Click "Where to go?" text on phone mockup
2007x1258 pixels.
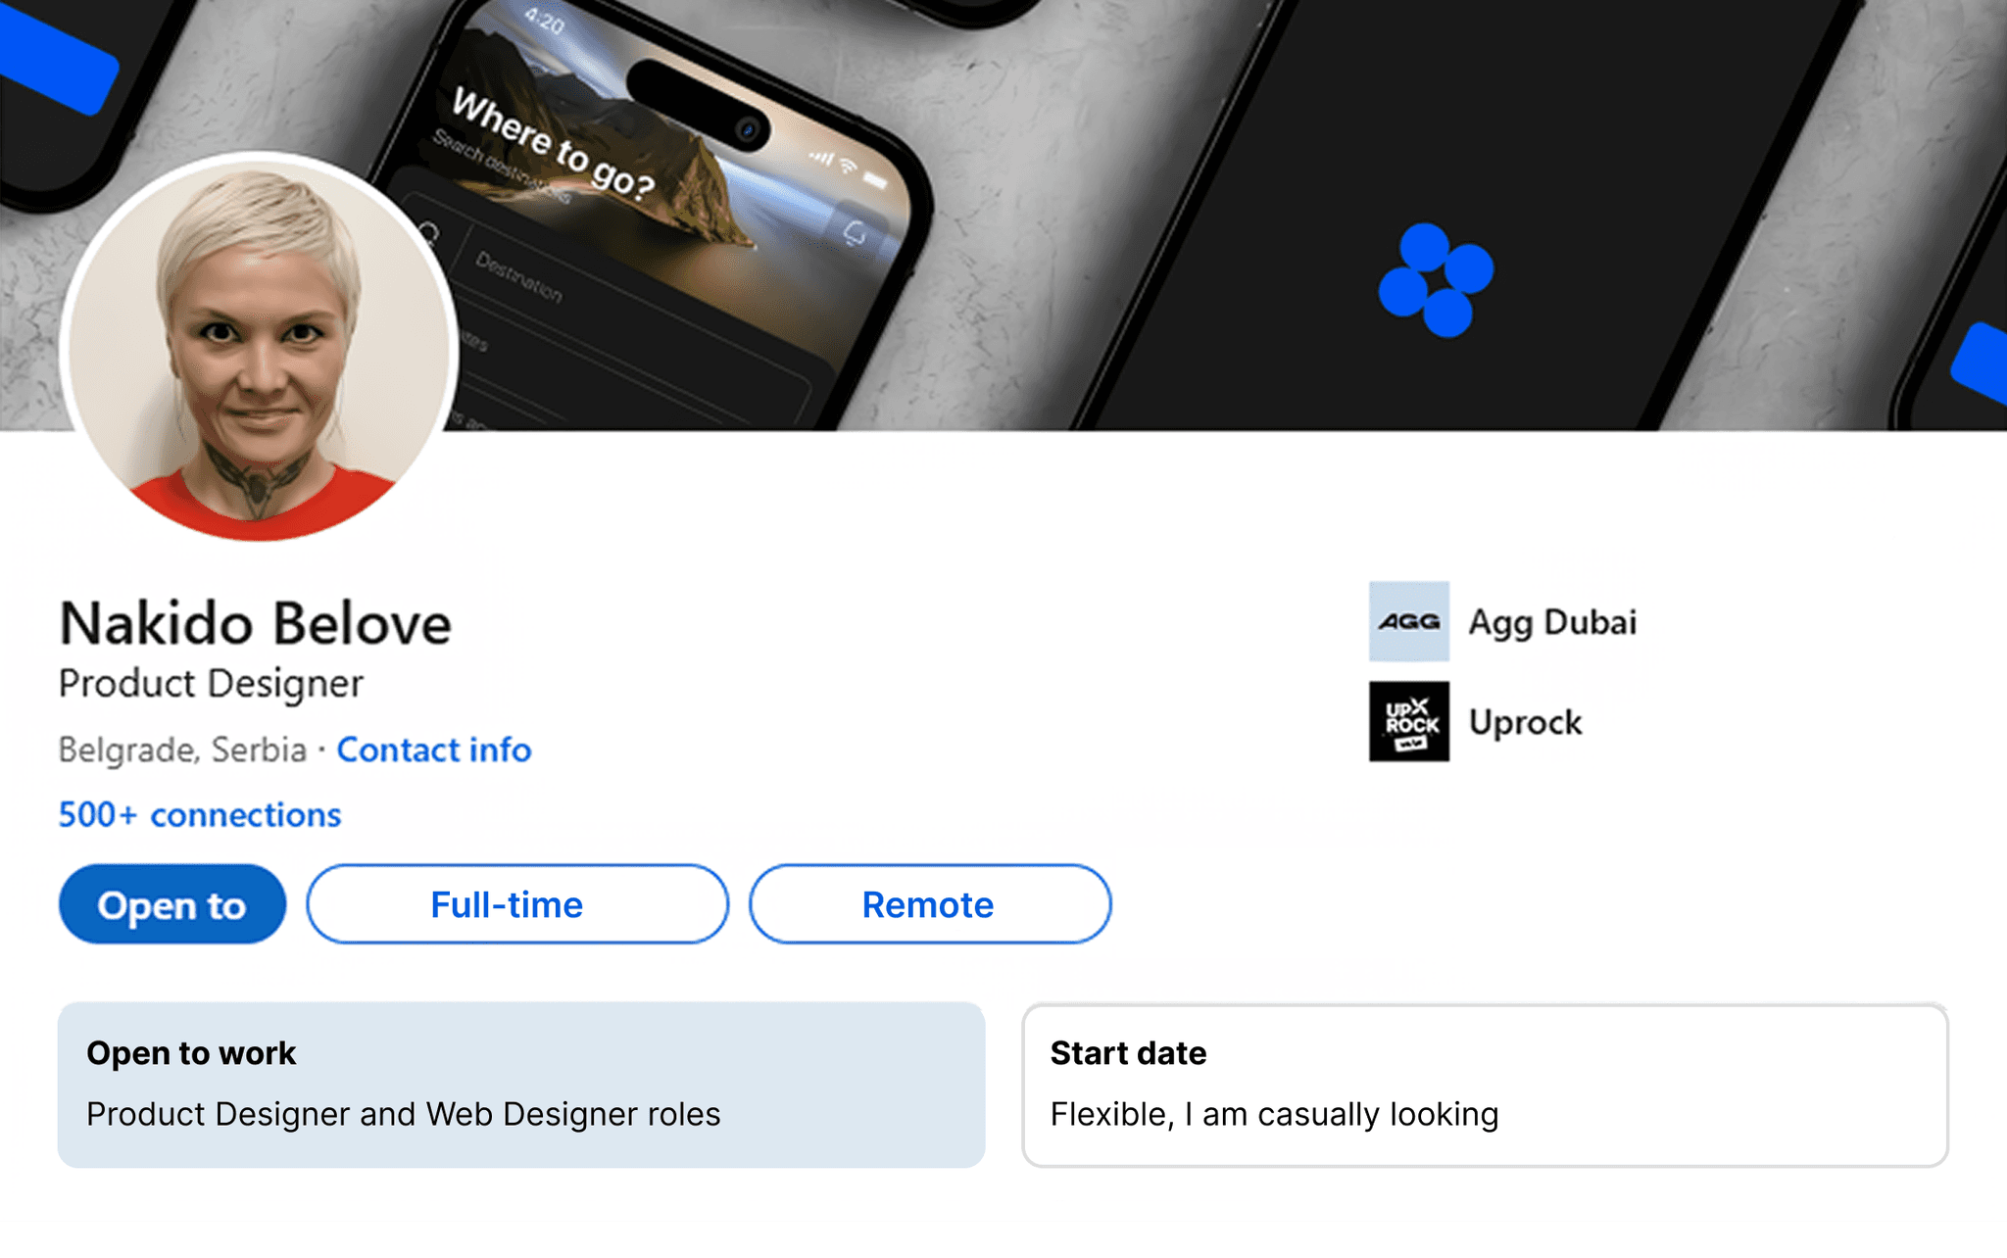click(x=554, y=144)
